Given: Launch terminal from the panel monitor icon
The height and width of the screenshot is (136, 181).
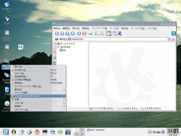Looking at the screenshot, I should (x=45, y=132).
